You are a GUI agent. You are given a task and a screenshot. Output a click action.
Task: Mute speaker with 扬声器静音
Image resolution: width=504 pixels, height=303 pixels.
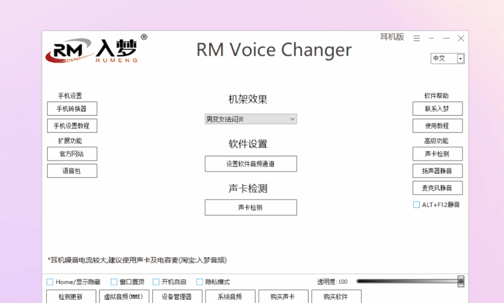tap(437, 171)
